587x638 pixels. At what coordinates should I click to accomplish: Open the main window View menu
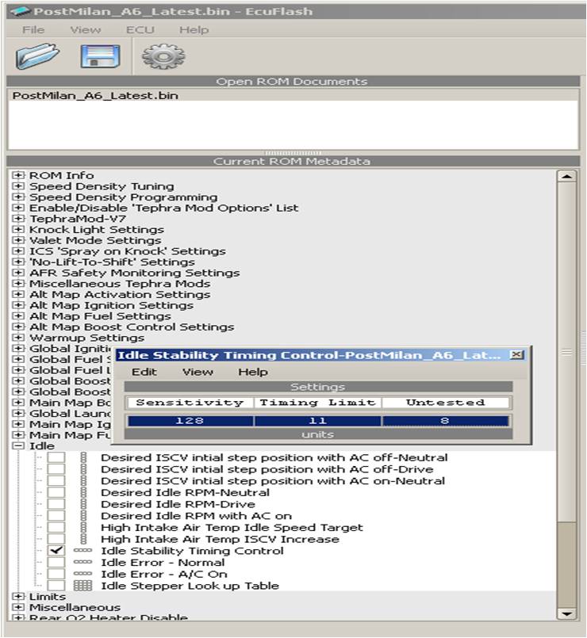(x=86, y=29)
